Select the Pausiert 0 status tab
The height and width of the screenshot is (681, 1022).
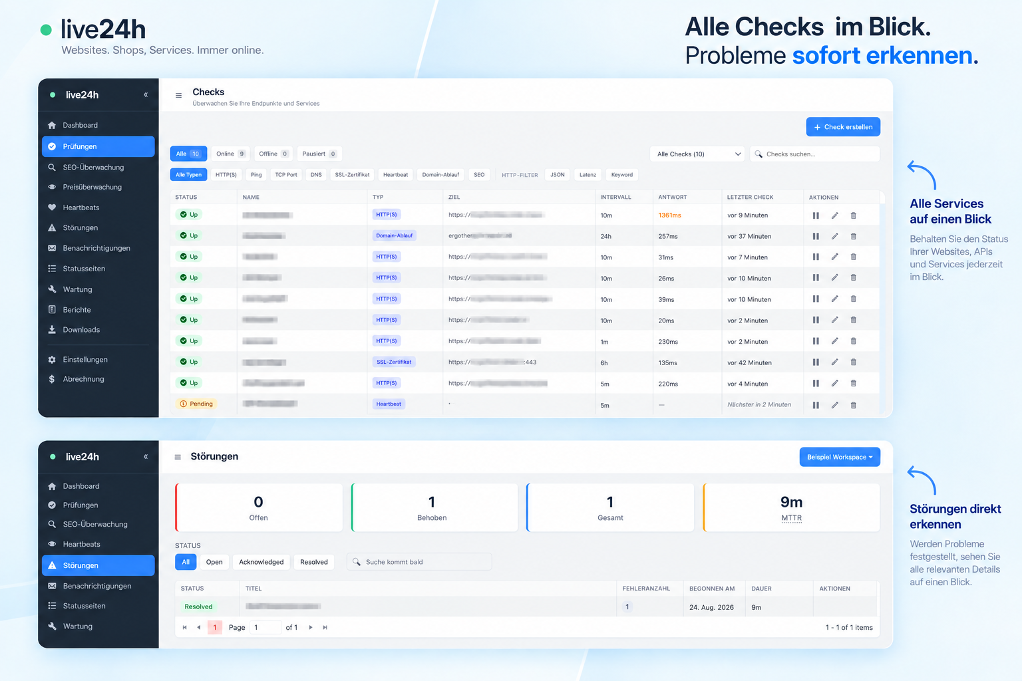click(319, 154)
